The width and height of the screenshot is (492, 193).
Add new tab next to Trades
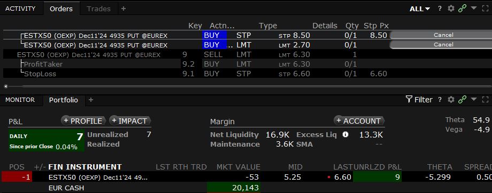click(x=124, y=9)
